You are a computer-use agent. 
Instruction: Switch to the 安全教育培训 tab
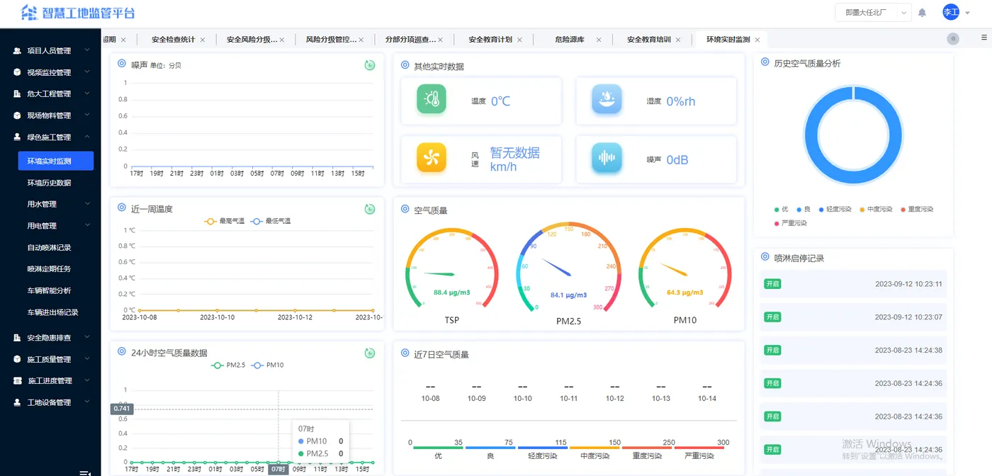[x=649, y=40]
